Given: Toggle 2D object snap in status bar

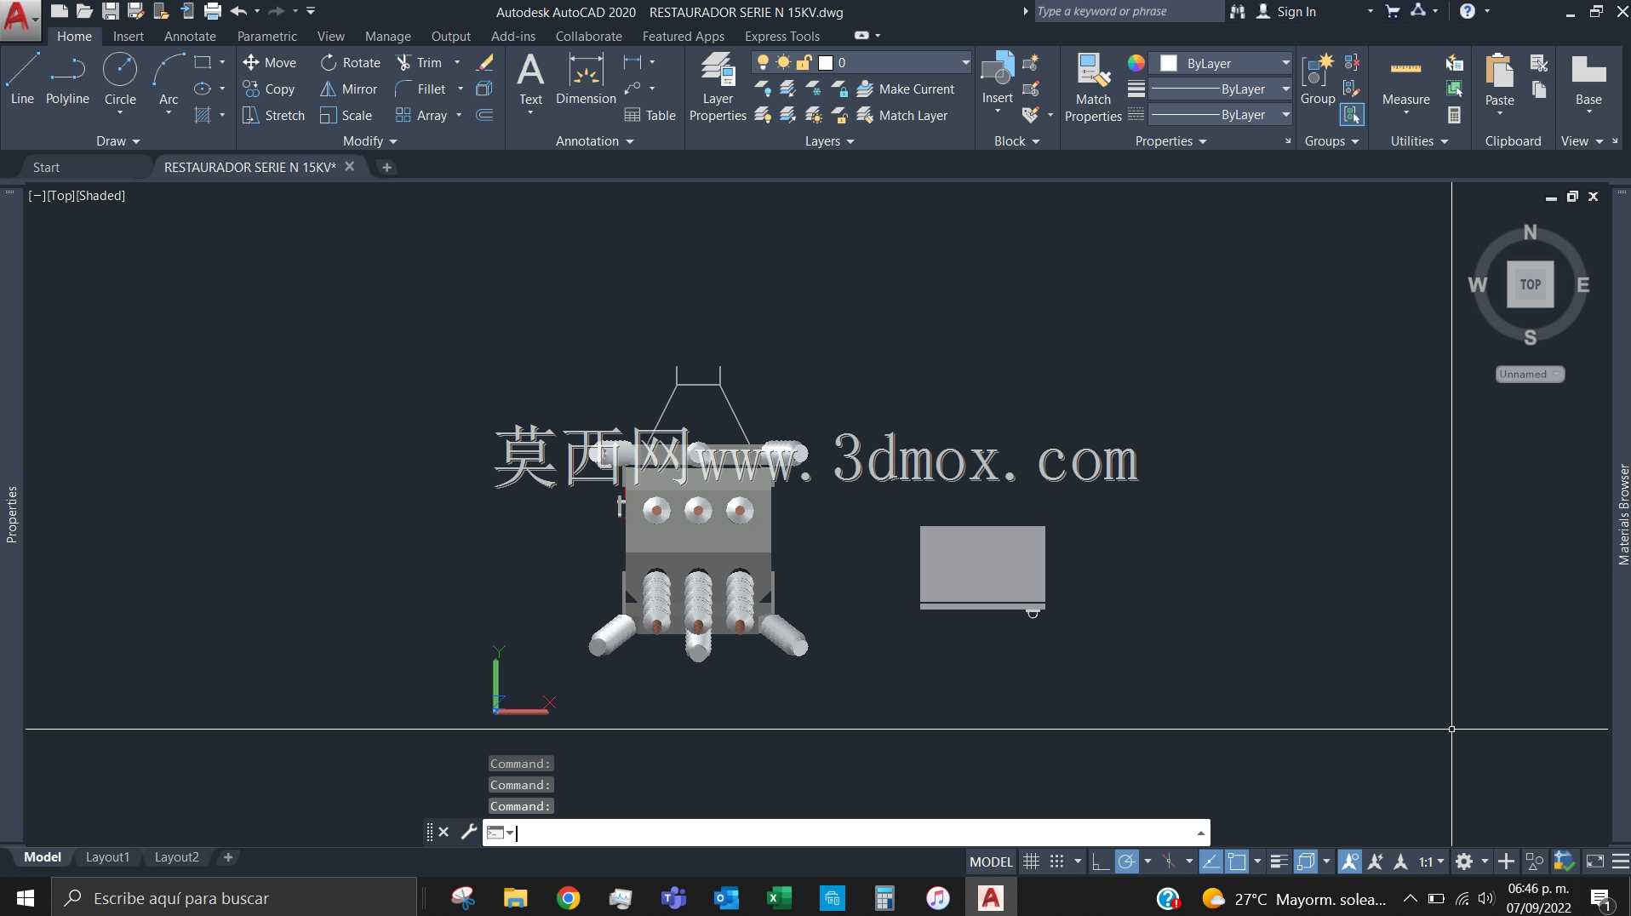Looking at the screenshot, I should tap(1236, 862).
